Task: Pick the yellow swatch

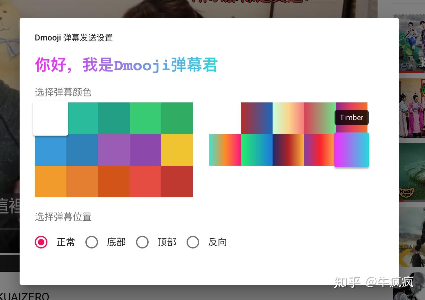Action: point(177,150)
